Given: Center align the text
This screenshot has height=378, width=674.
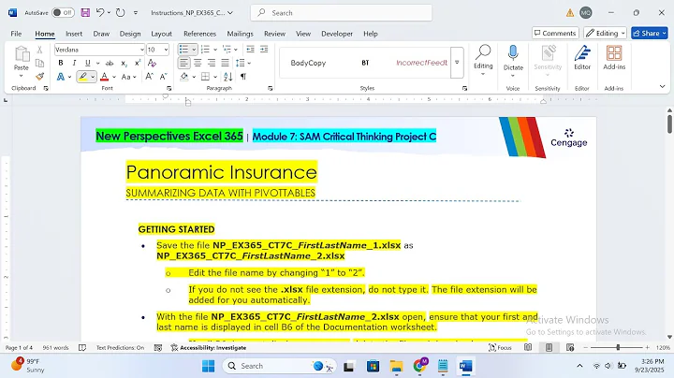Looking at the screenshot, I should [198, 63].
